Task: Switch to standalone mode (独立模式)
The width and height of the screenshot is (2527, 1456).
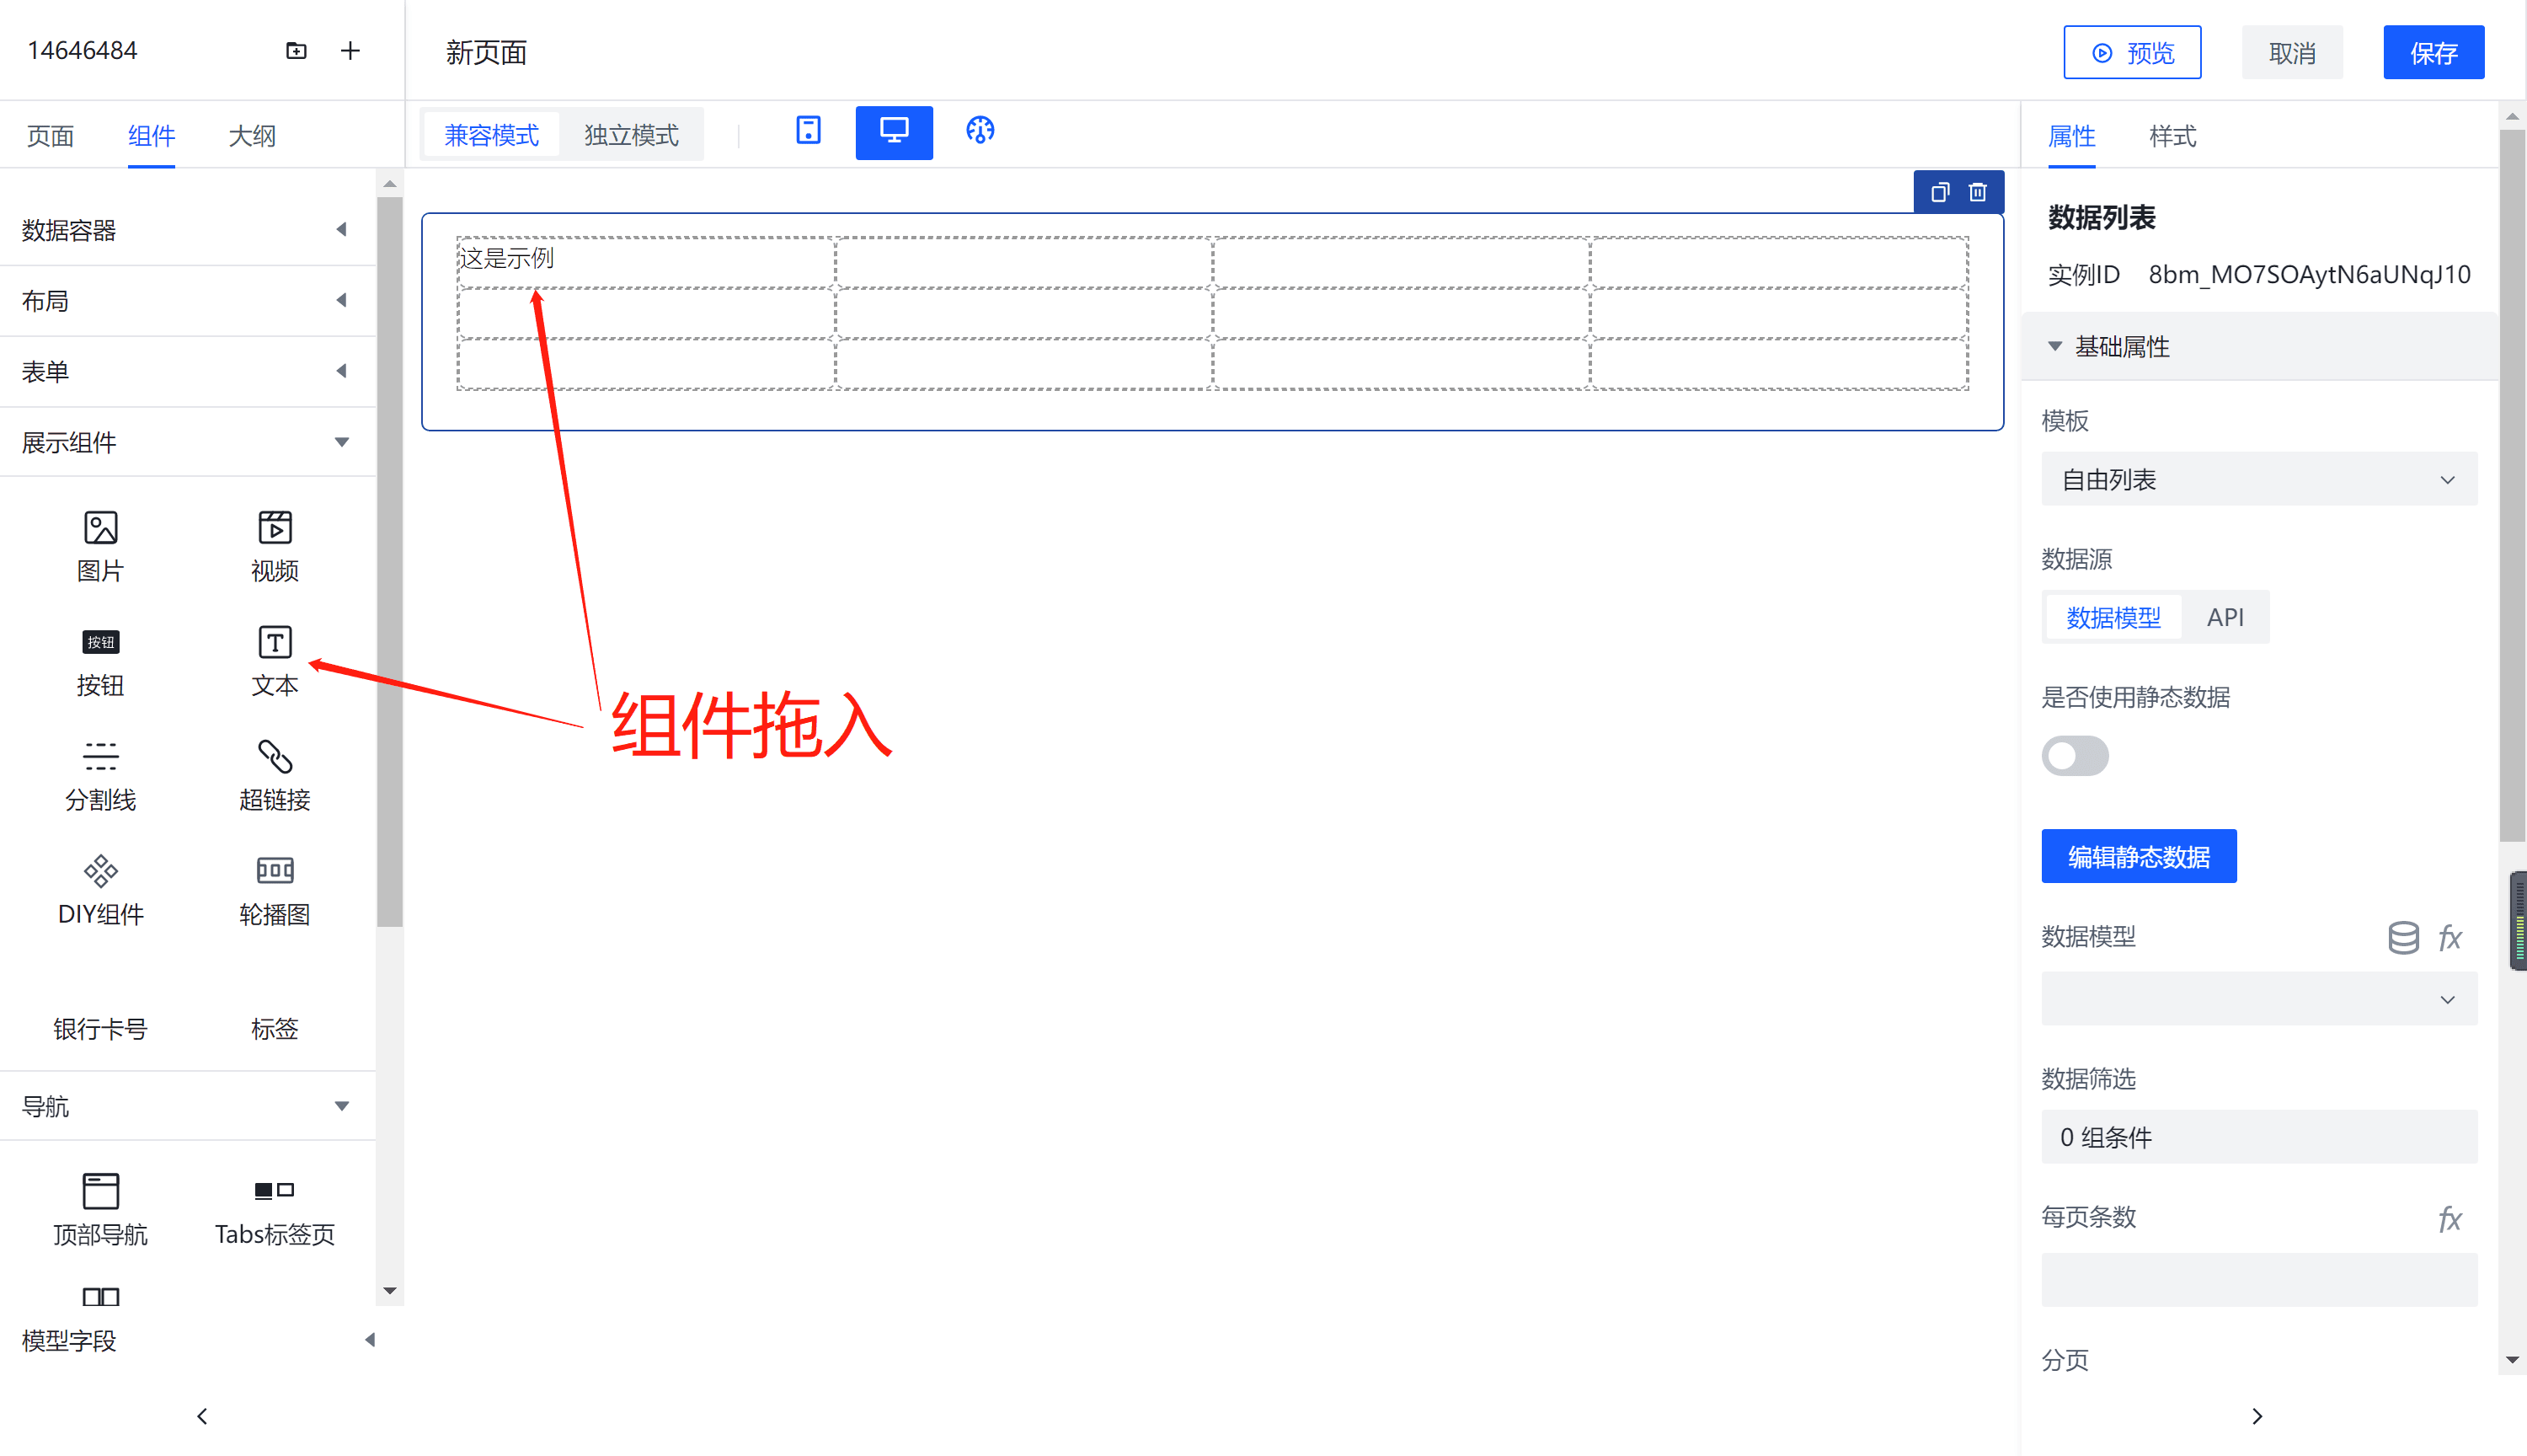Action: 631,135
